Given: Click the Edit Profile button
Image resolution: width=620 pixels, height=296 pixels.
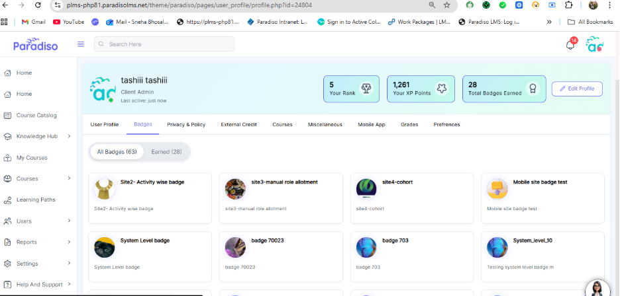Looking at the screenshot, I should point(577,89).
